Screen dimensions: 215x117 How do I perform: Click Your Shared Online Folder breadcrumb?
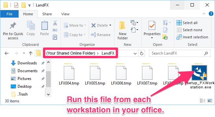[x=71, y=53]
